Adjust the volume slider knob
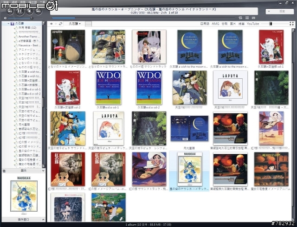 [x=32, y=18]
